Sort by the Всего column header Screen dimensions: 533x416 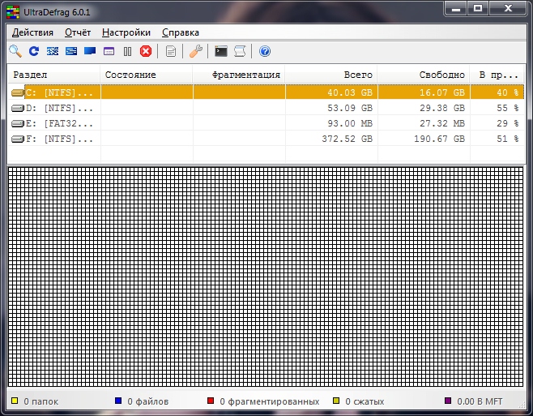click(x=331, y=75)
